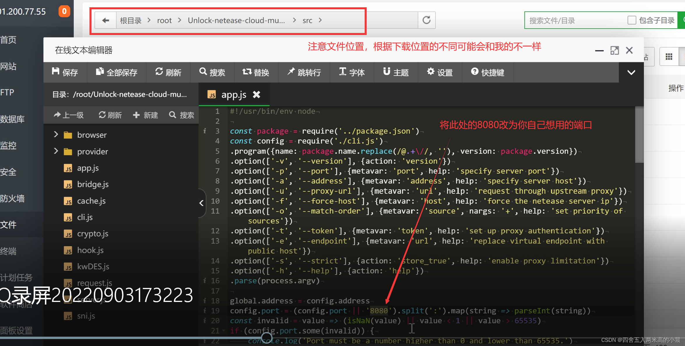This screenshot has height=346, width=685.
Task: Collapse the editor toolbar with chevron
Action: [x=631, y=72]
